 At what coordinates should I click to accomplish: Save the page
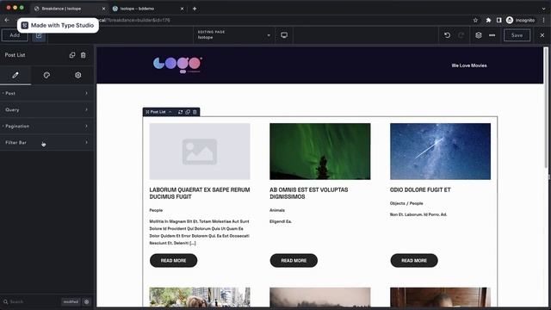pos(517,35)
